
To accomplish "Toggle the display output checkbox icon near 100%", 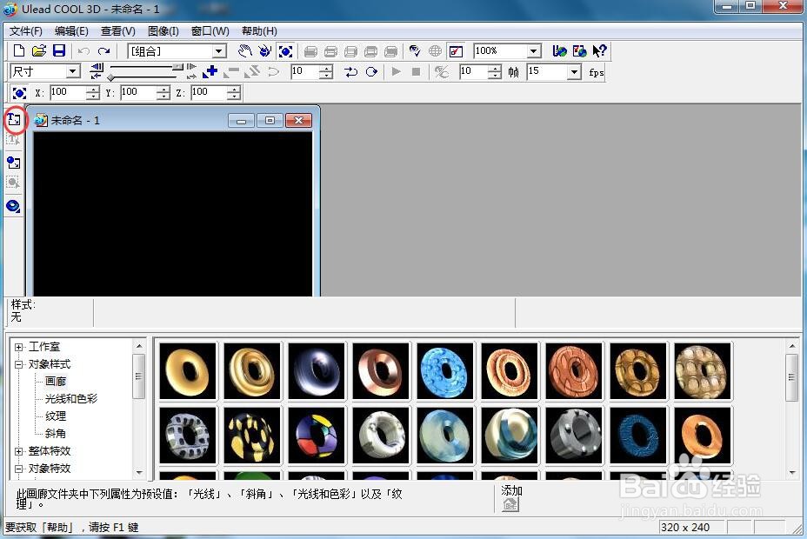I will coord(456,51).
